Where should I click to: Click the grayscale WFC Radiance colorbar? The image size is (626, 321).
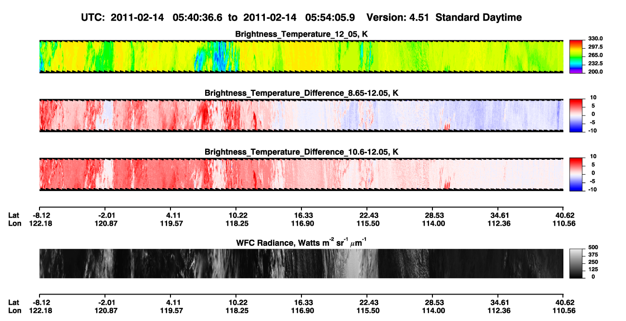point(576,263)
